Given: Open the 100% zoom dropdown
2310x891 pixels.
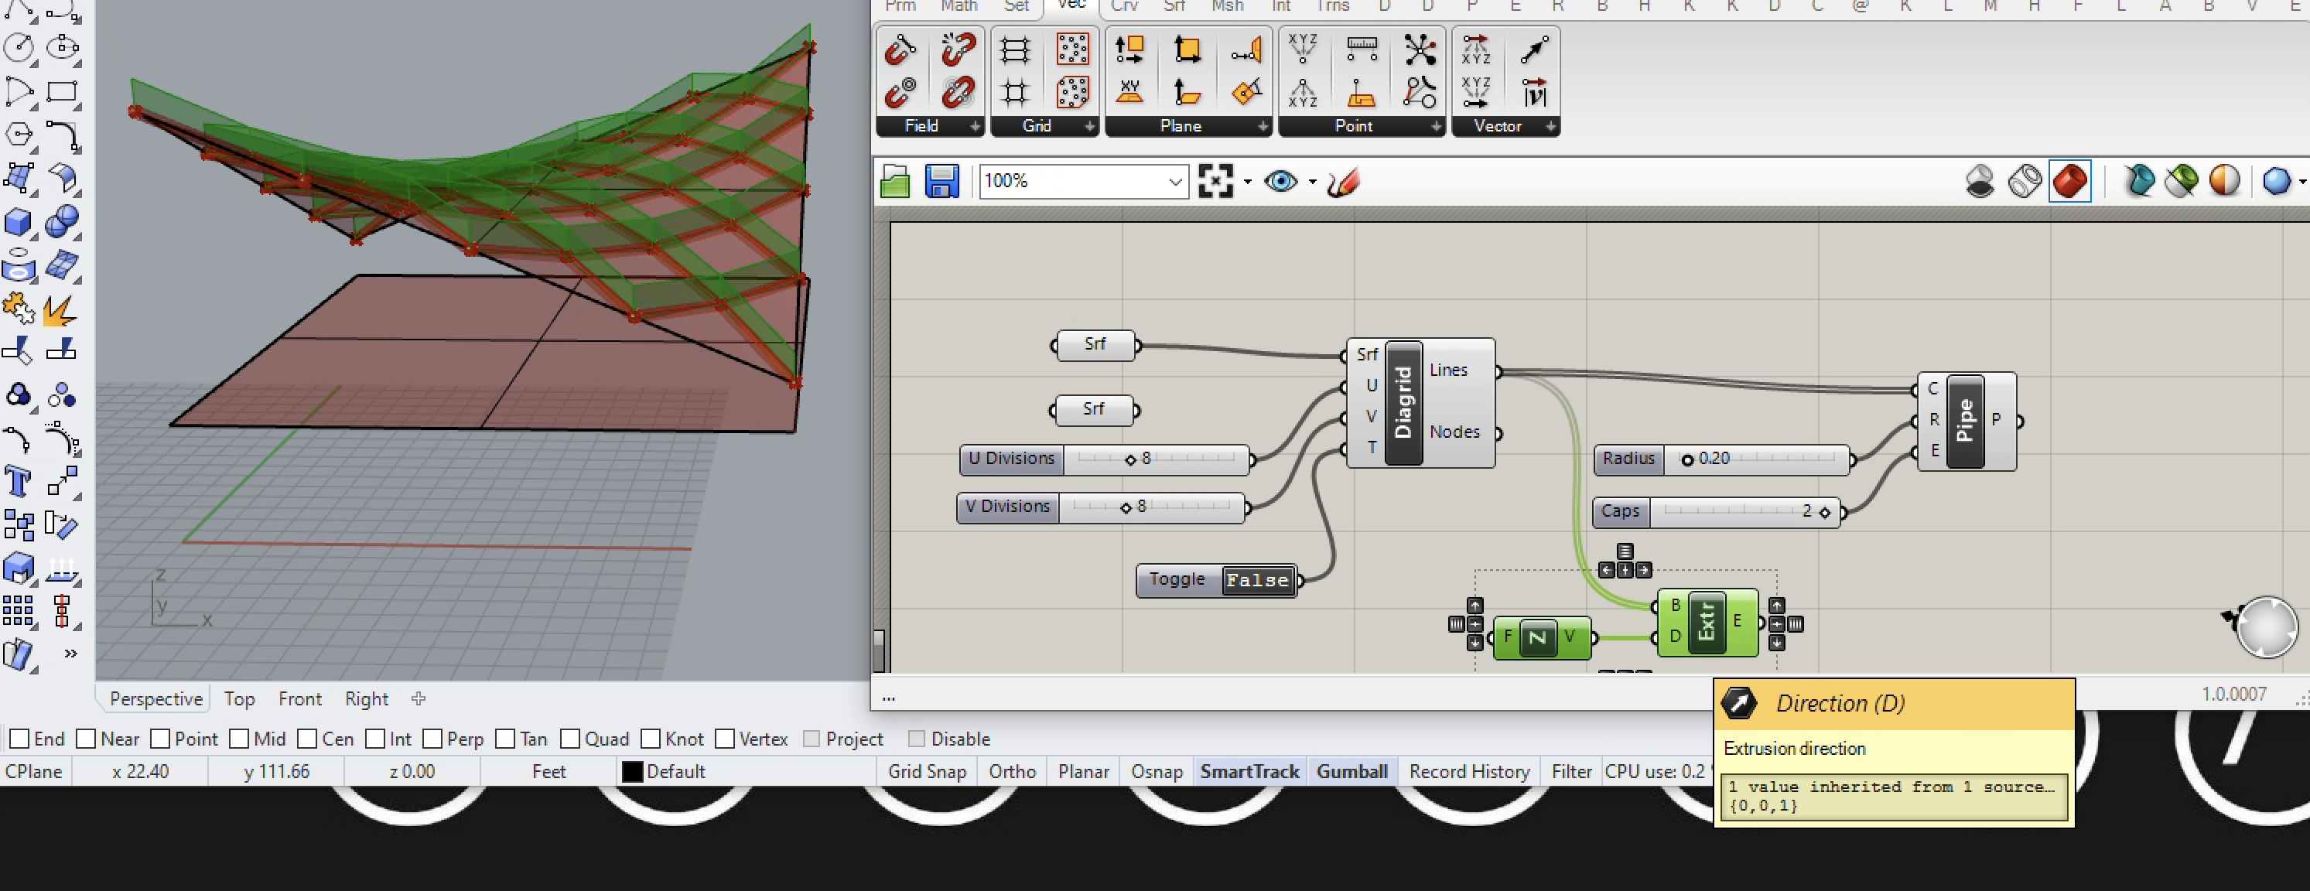Looking at the screenshot, I should [x=1175, y=182].
